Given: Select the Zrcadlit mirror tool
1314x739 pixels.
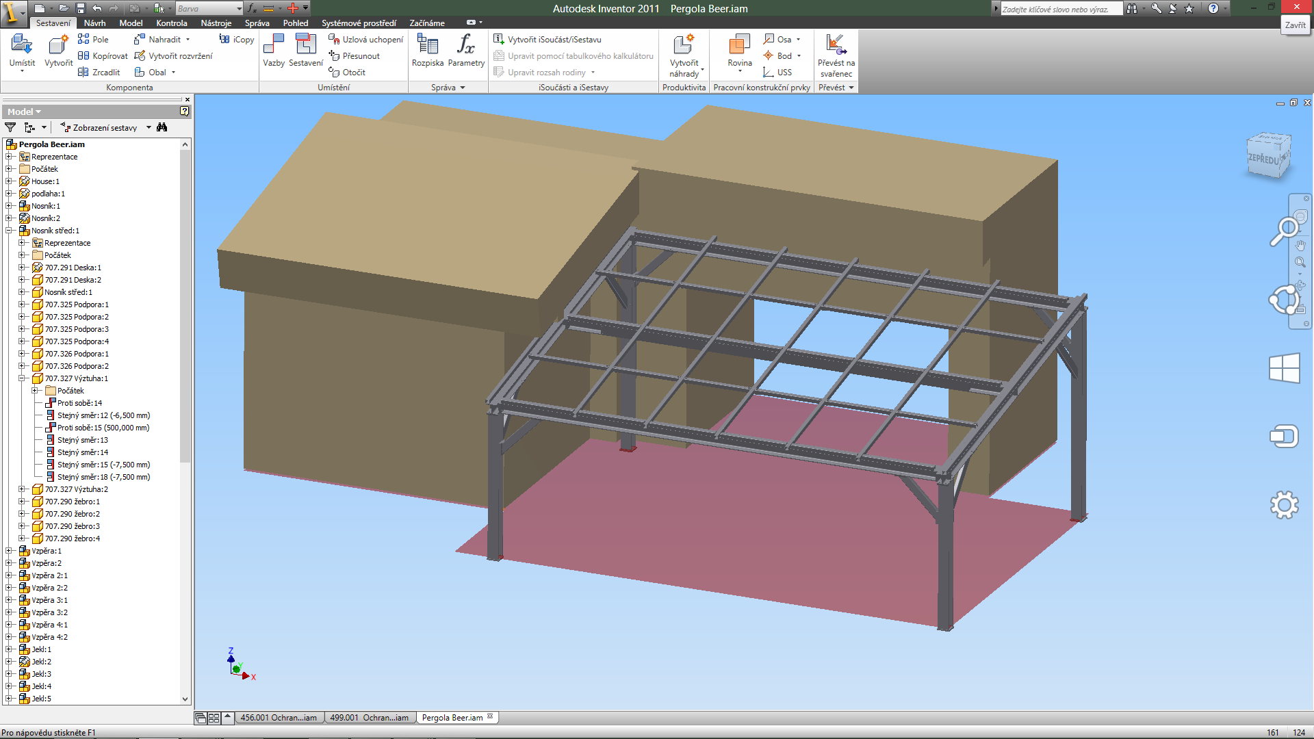Looking at the screenshot, I should coord(99,72).
